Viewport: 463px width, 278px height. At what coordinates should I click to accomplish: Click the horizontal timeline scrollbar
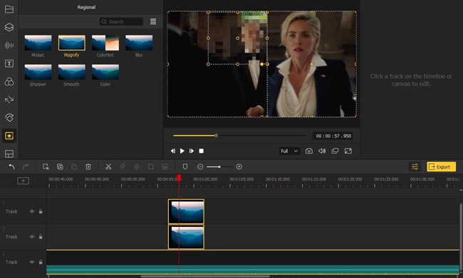coord(205,277)
